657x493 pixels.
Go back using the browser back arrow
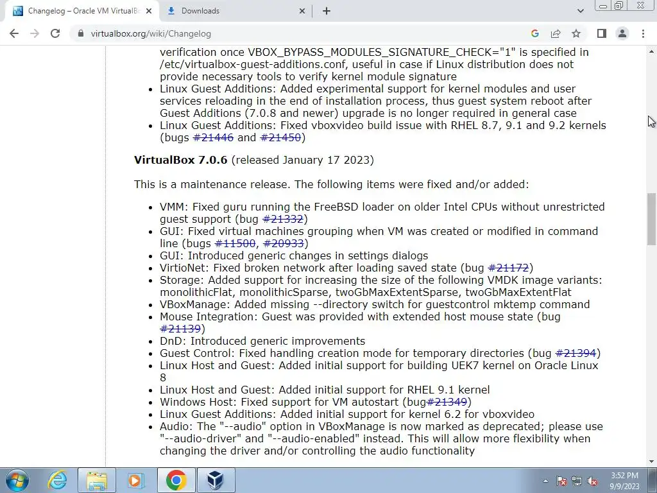[x=14, y=33]
